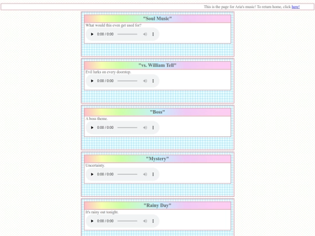
Task: Click the "Rainy Day" title heading
Action: point(157,206)
